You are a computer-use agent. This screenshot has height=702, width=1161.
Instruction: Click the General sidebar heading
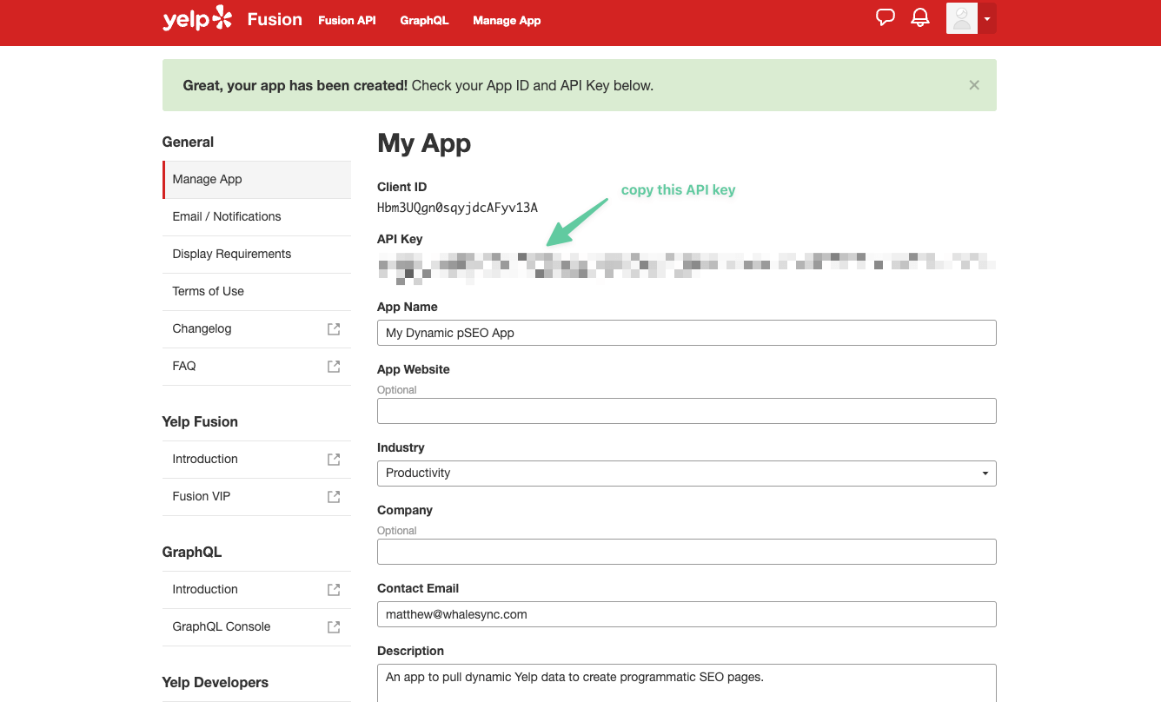(188, 142)
